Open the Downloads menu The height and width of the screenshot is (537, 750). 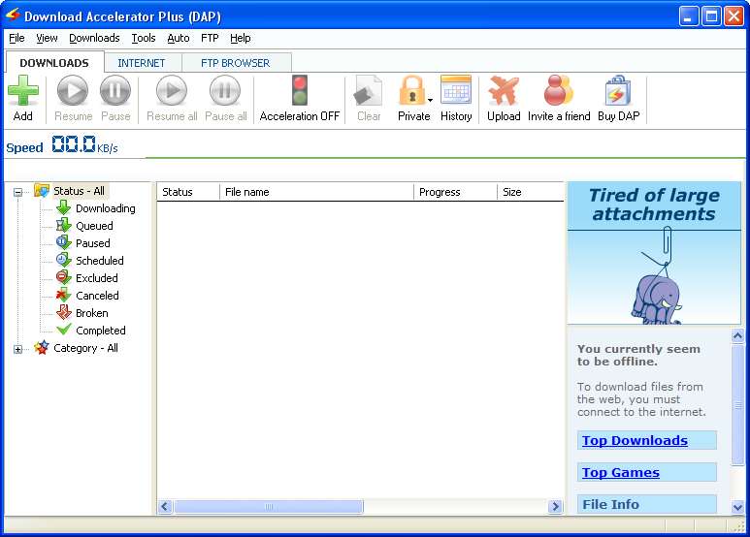point(94,38)
